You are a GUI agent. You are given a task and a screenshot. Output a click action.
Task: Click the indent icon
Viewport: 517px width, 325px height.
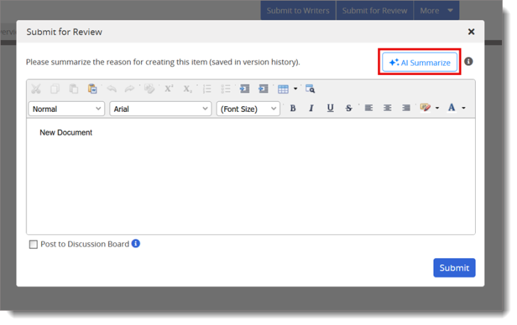pos(263,89)
